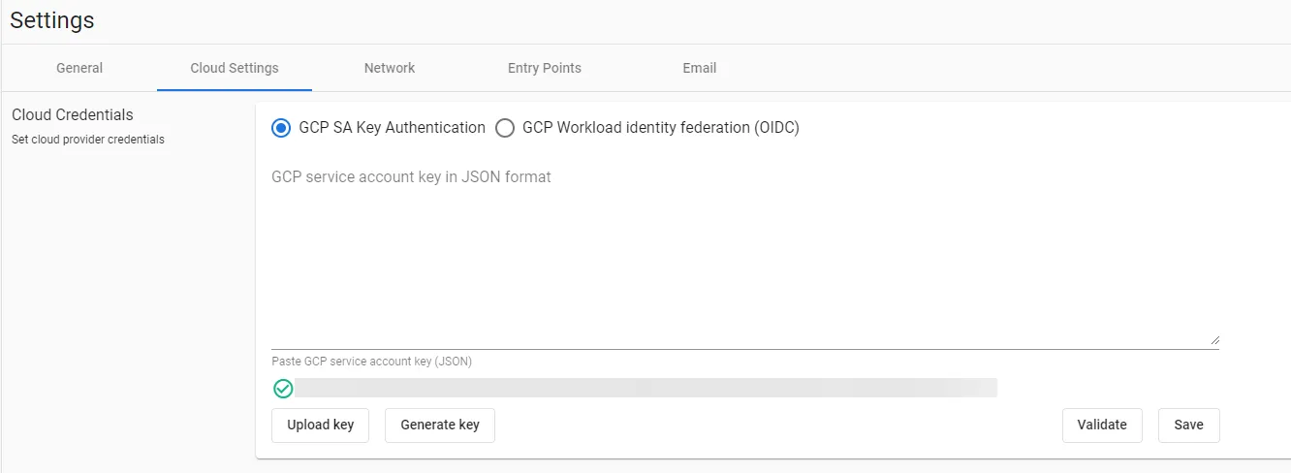Click the Cloud Credentials section title
This screenshot has width=1291, height=473.
73,114
